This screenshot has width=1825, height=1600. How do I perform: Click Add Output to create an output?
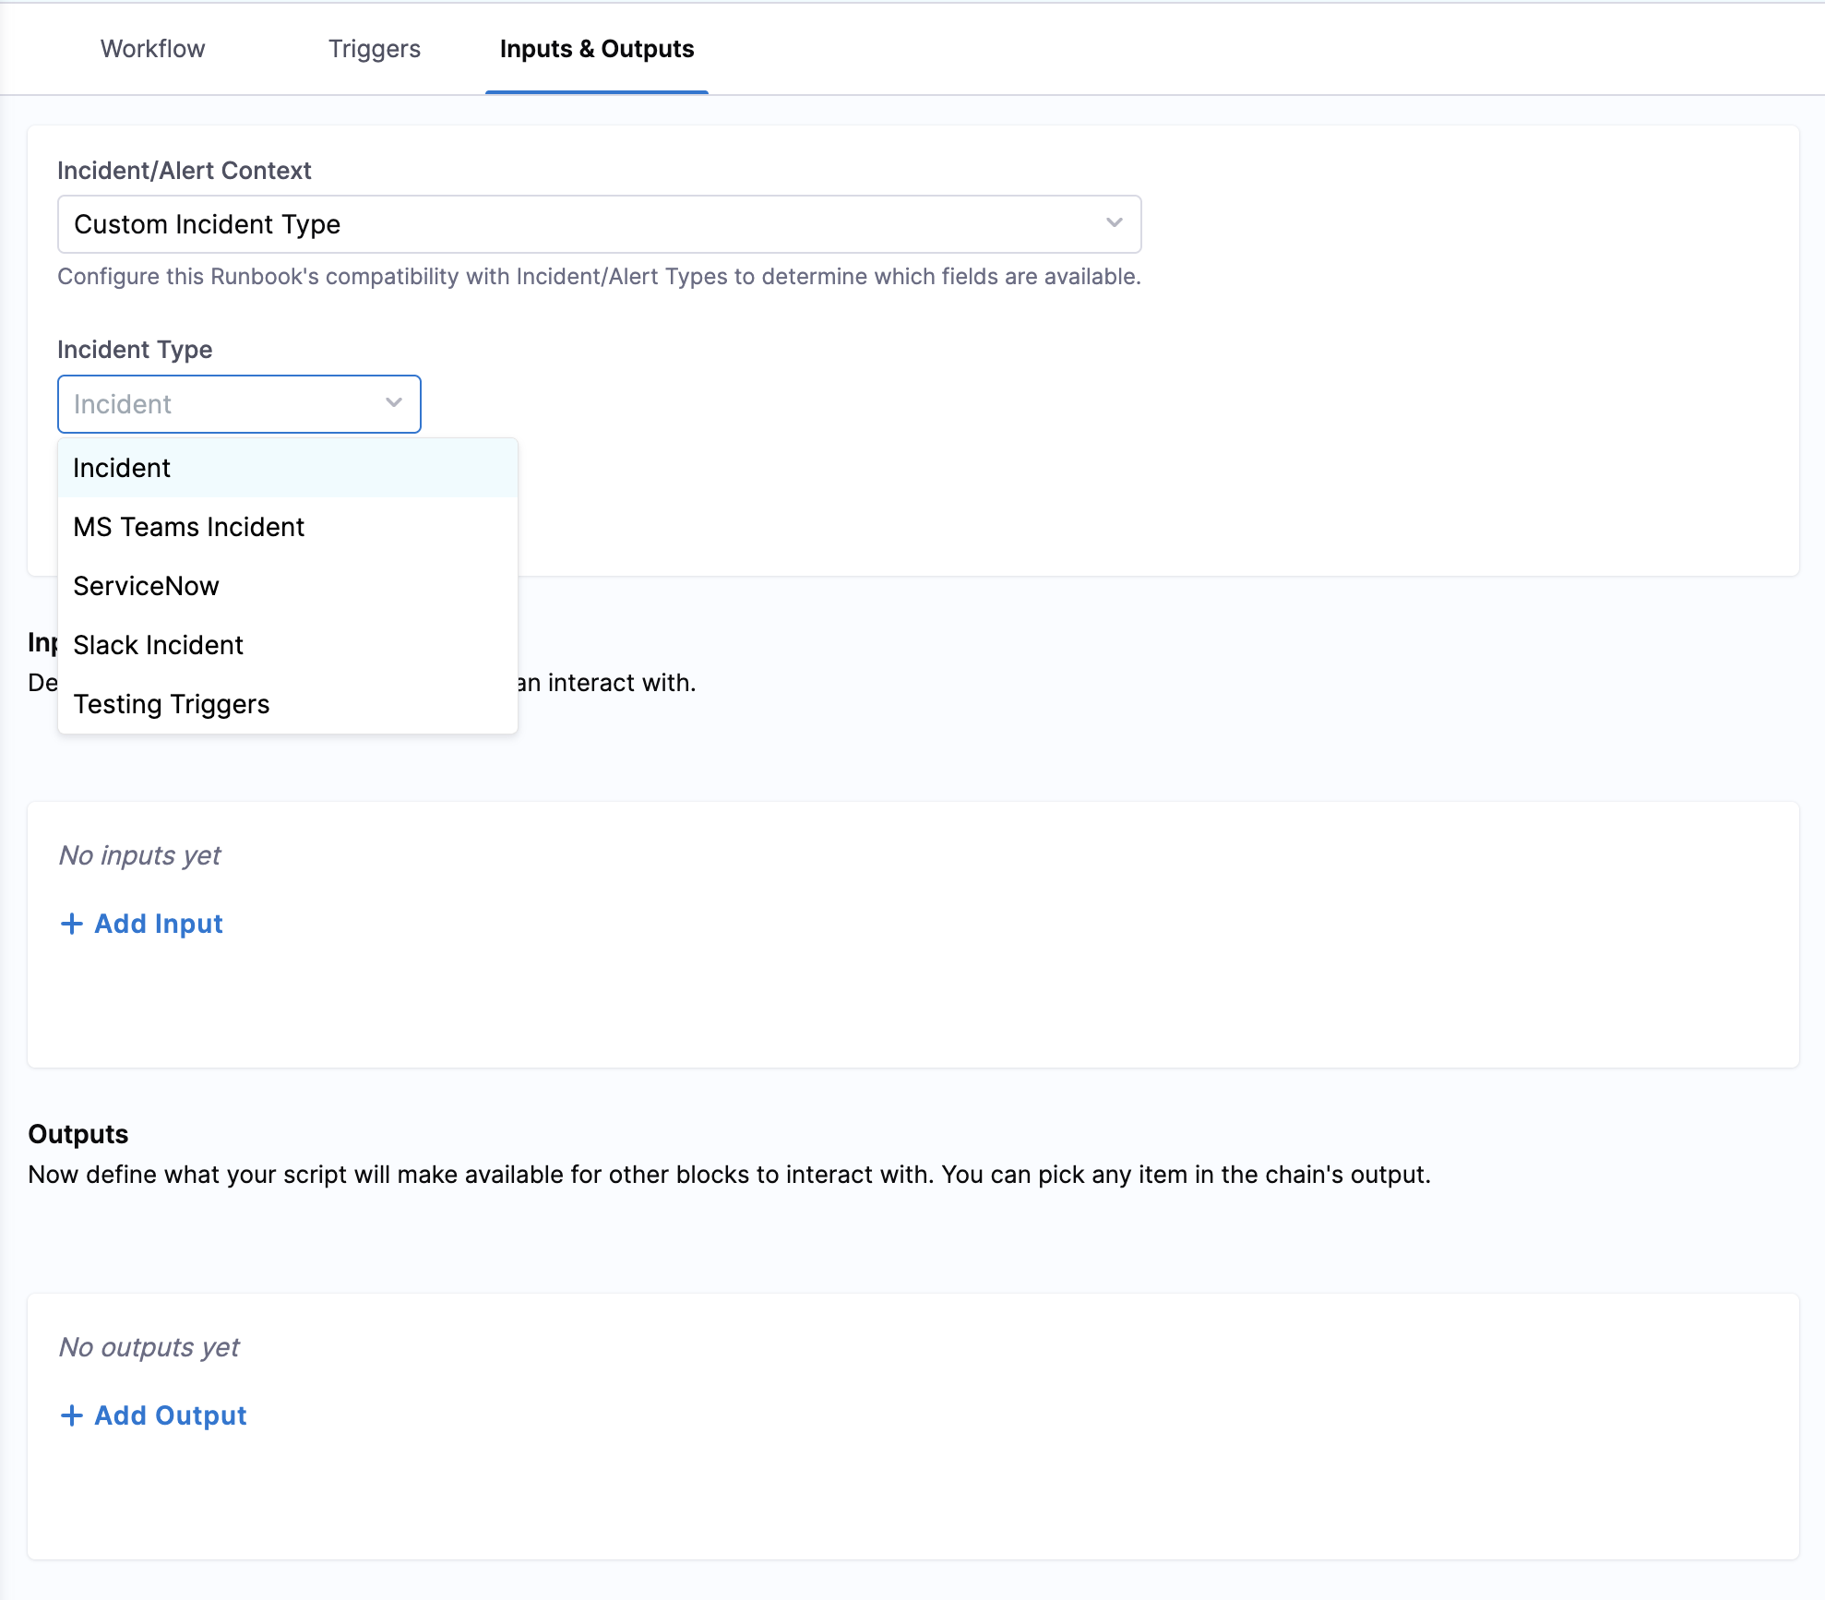(170, 1415)
